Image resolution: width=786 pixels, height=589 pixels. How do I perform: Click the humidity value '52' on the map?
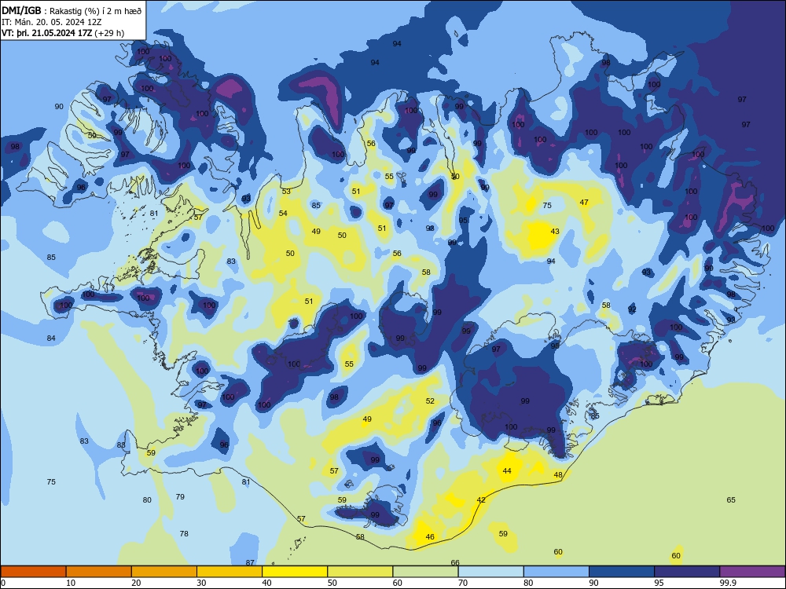430,401
